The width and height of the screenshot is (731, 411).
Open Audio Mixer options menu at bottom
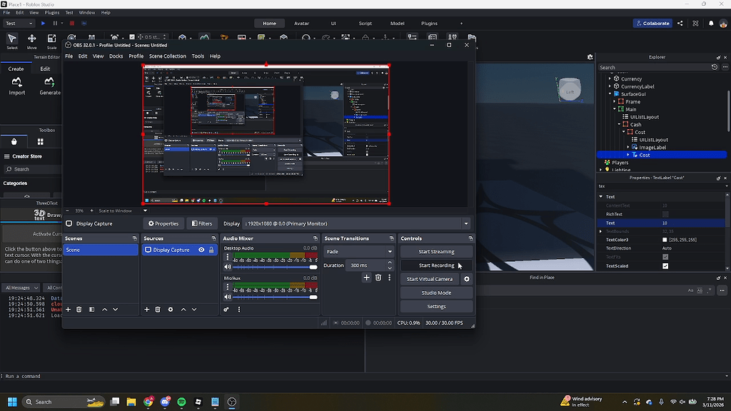point(239,310)
